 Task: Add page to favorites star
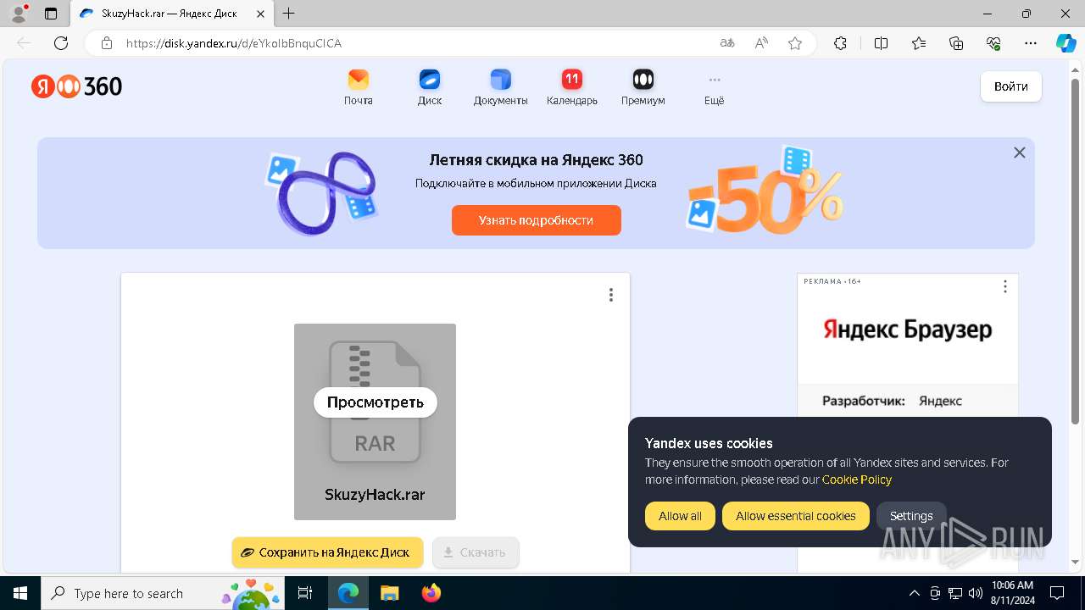tap(795, 43)
